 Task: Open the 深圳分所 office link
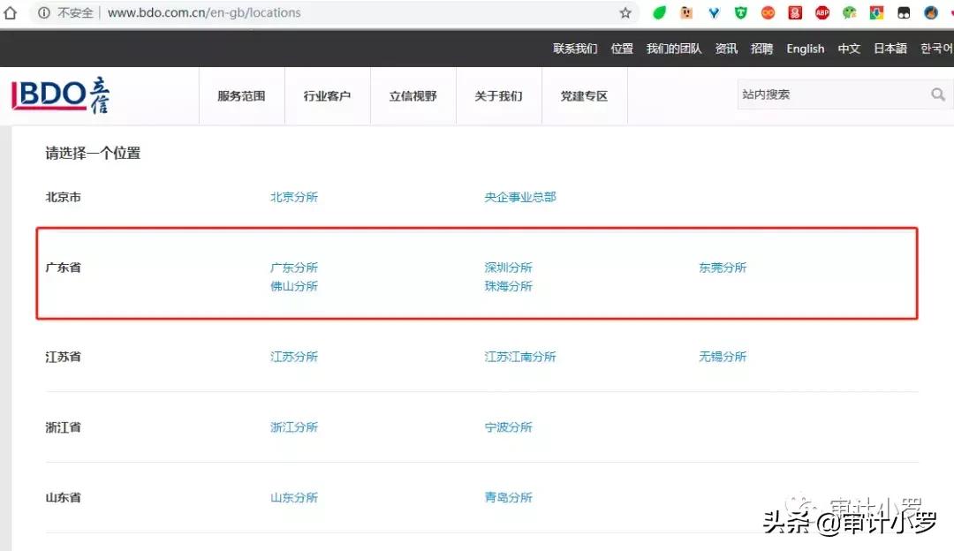509,267
